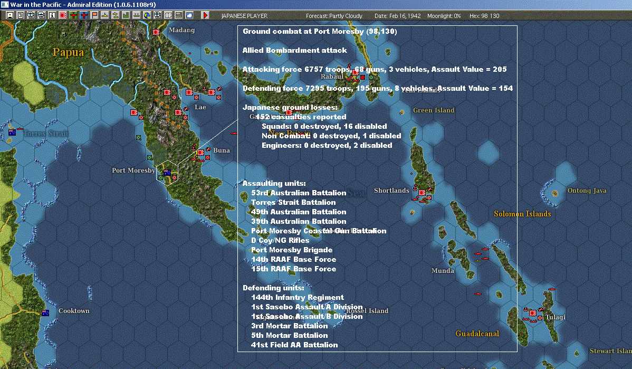The width and height of the screenshot is (632, 369).
Task: Click the Guadalcanal map label
Action: click(477, 334)
